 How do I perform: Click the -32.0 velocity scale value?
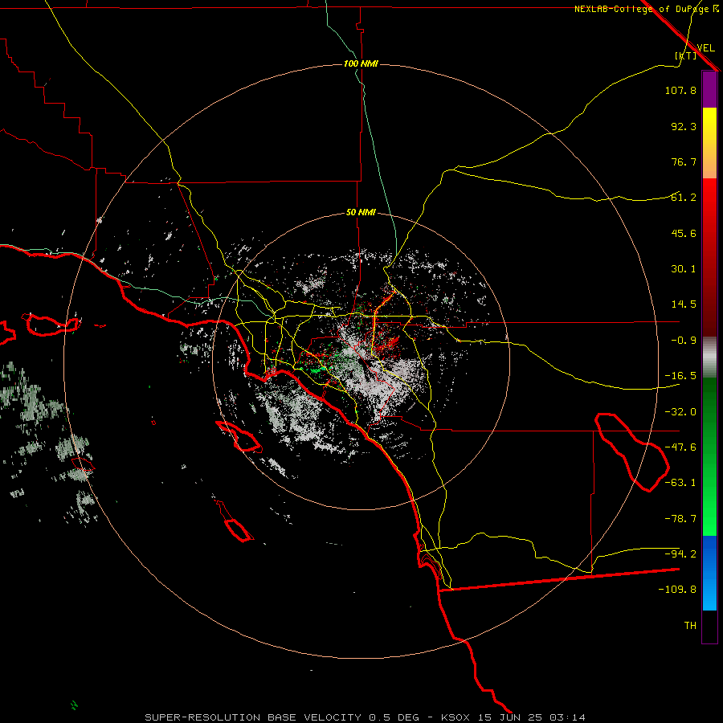[x=680, y=412]
